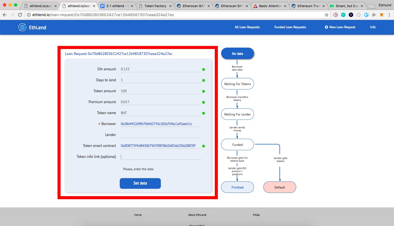The height and width of the screenshot is (226, 394).
Task: Open the gray hexagon extension icon
Action: pyautogui.click(x=359, y=15)
